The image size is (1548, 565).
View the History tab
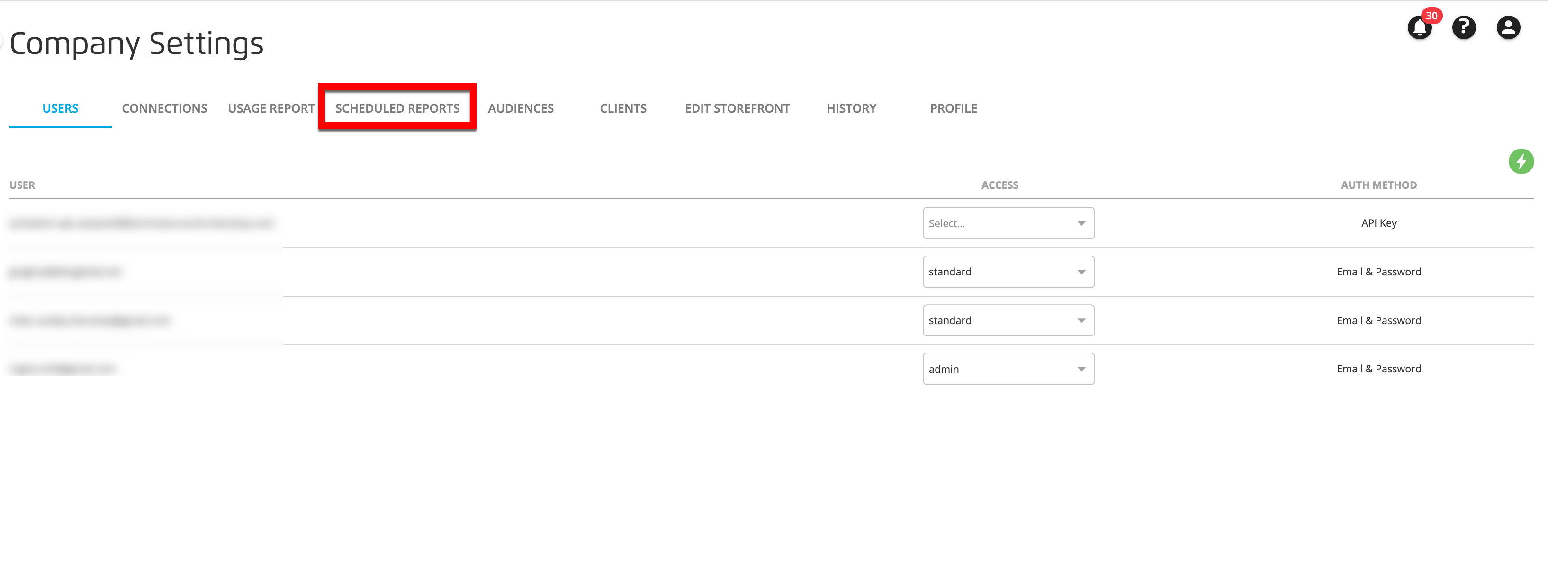851,109
